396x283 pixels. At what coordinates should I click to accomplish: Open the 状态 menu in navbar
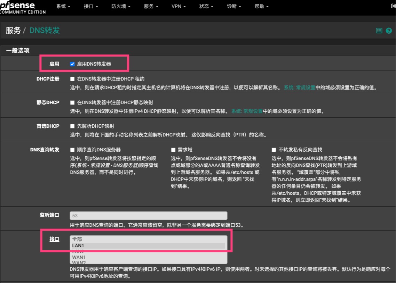click(x=206, y=6)
